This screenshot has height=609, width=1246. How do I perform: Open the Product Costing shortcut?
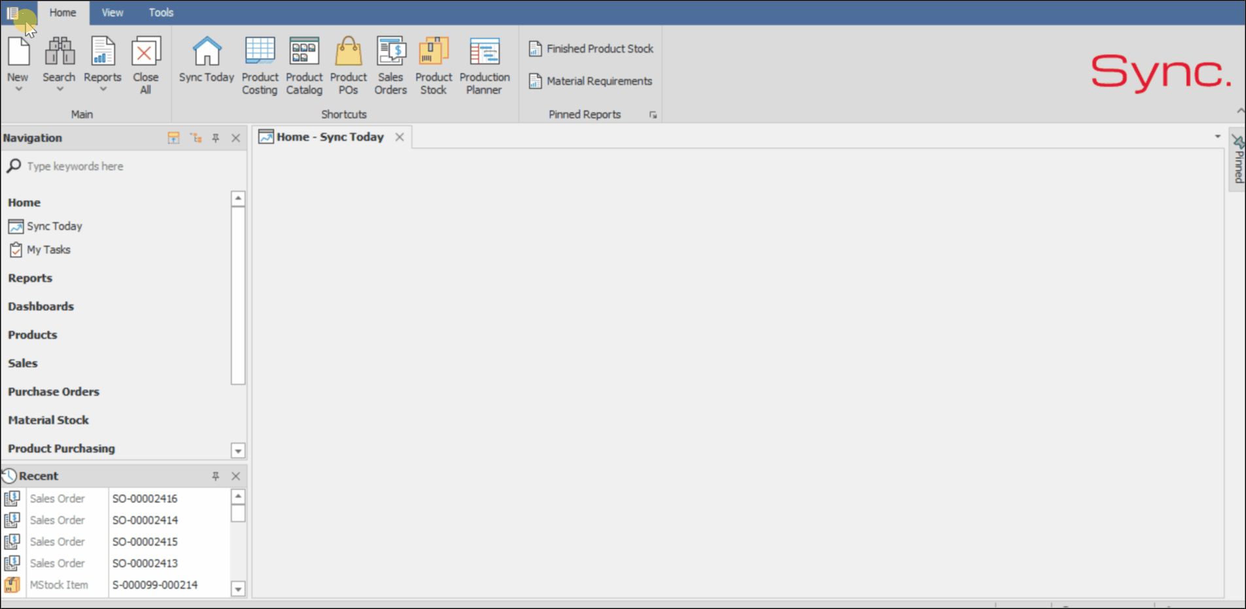(260, 65)
